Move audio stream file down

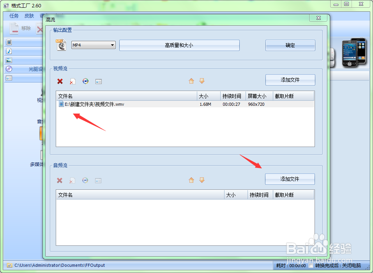pos(202,180)
